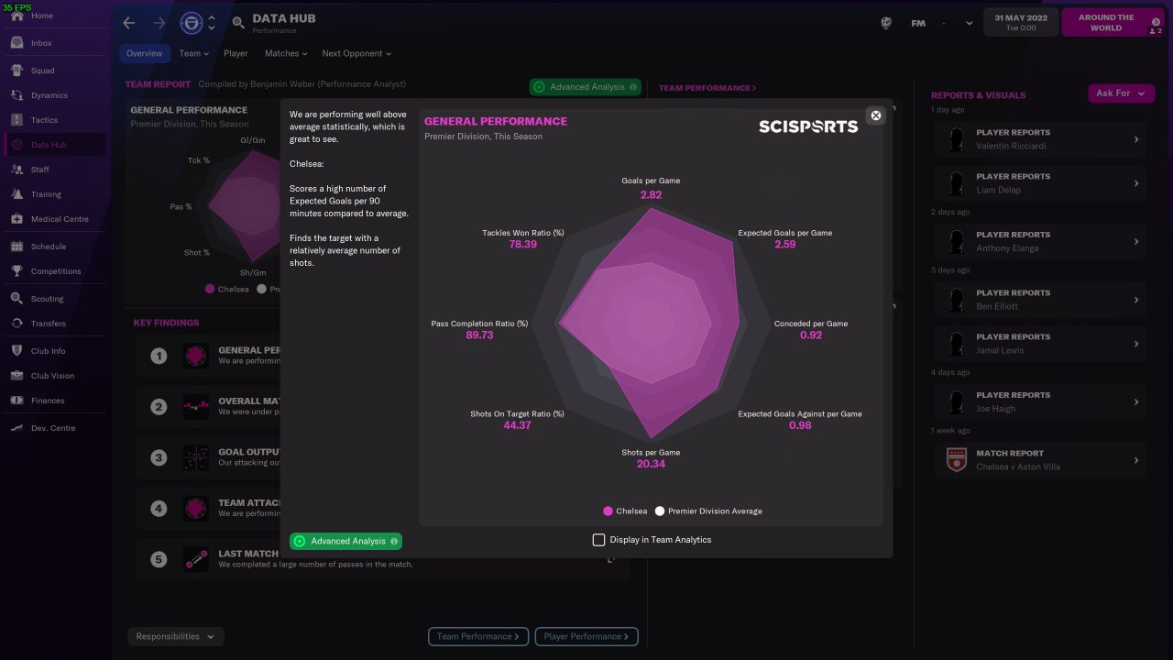Open the Tactics menu label

click(44, 120)
